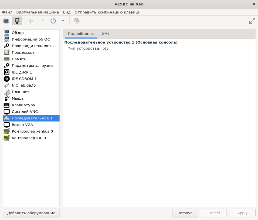Image resolution: width=258 pixels, height=220 pixels.
Task: Click the Тип устройства label
Action: pyautogui.click(x=84, y=49)
